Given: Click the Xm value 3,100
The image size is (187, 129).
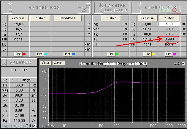Looking at the screenshot, I should click(x=19, y=116).
